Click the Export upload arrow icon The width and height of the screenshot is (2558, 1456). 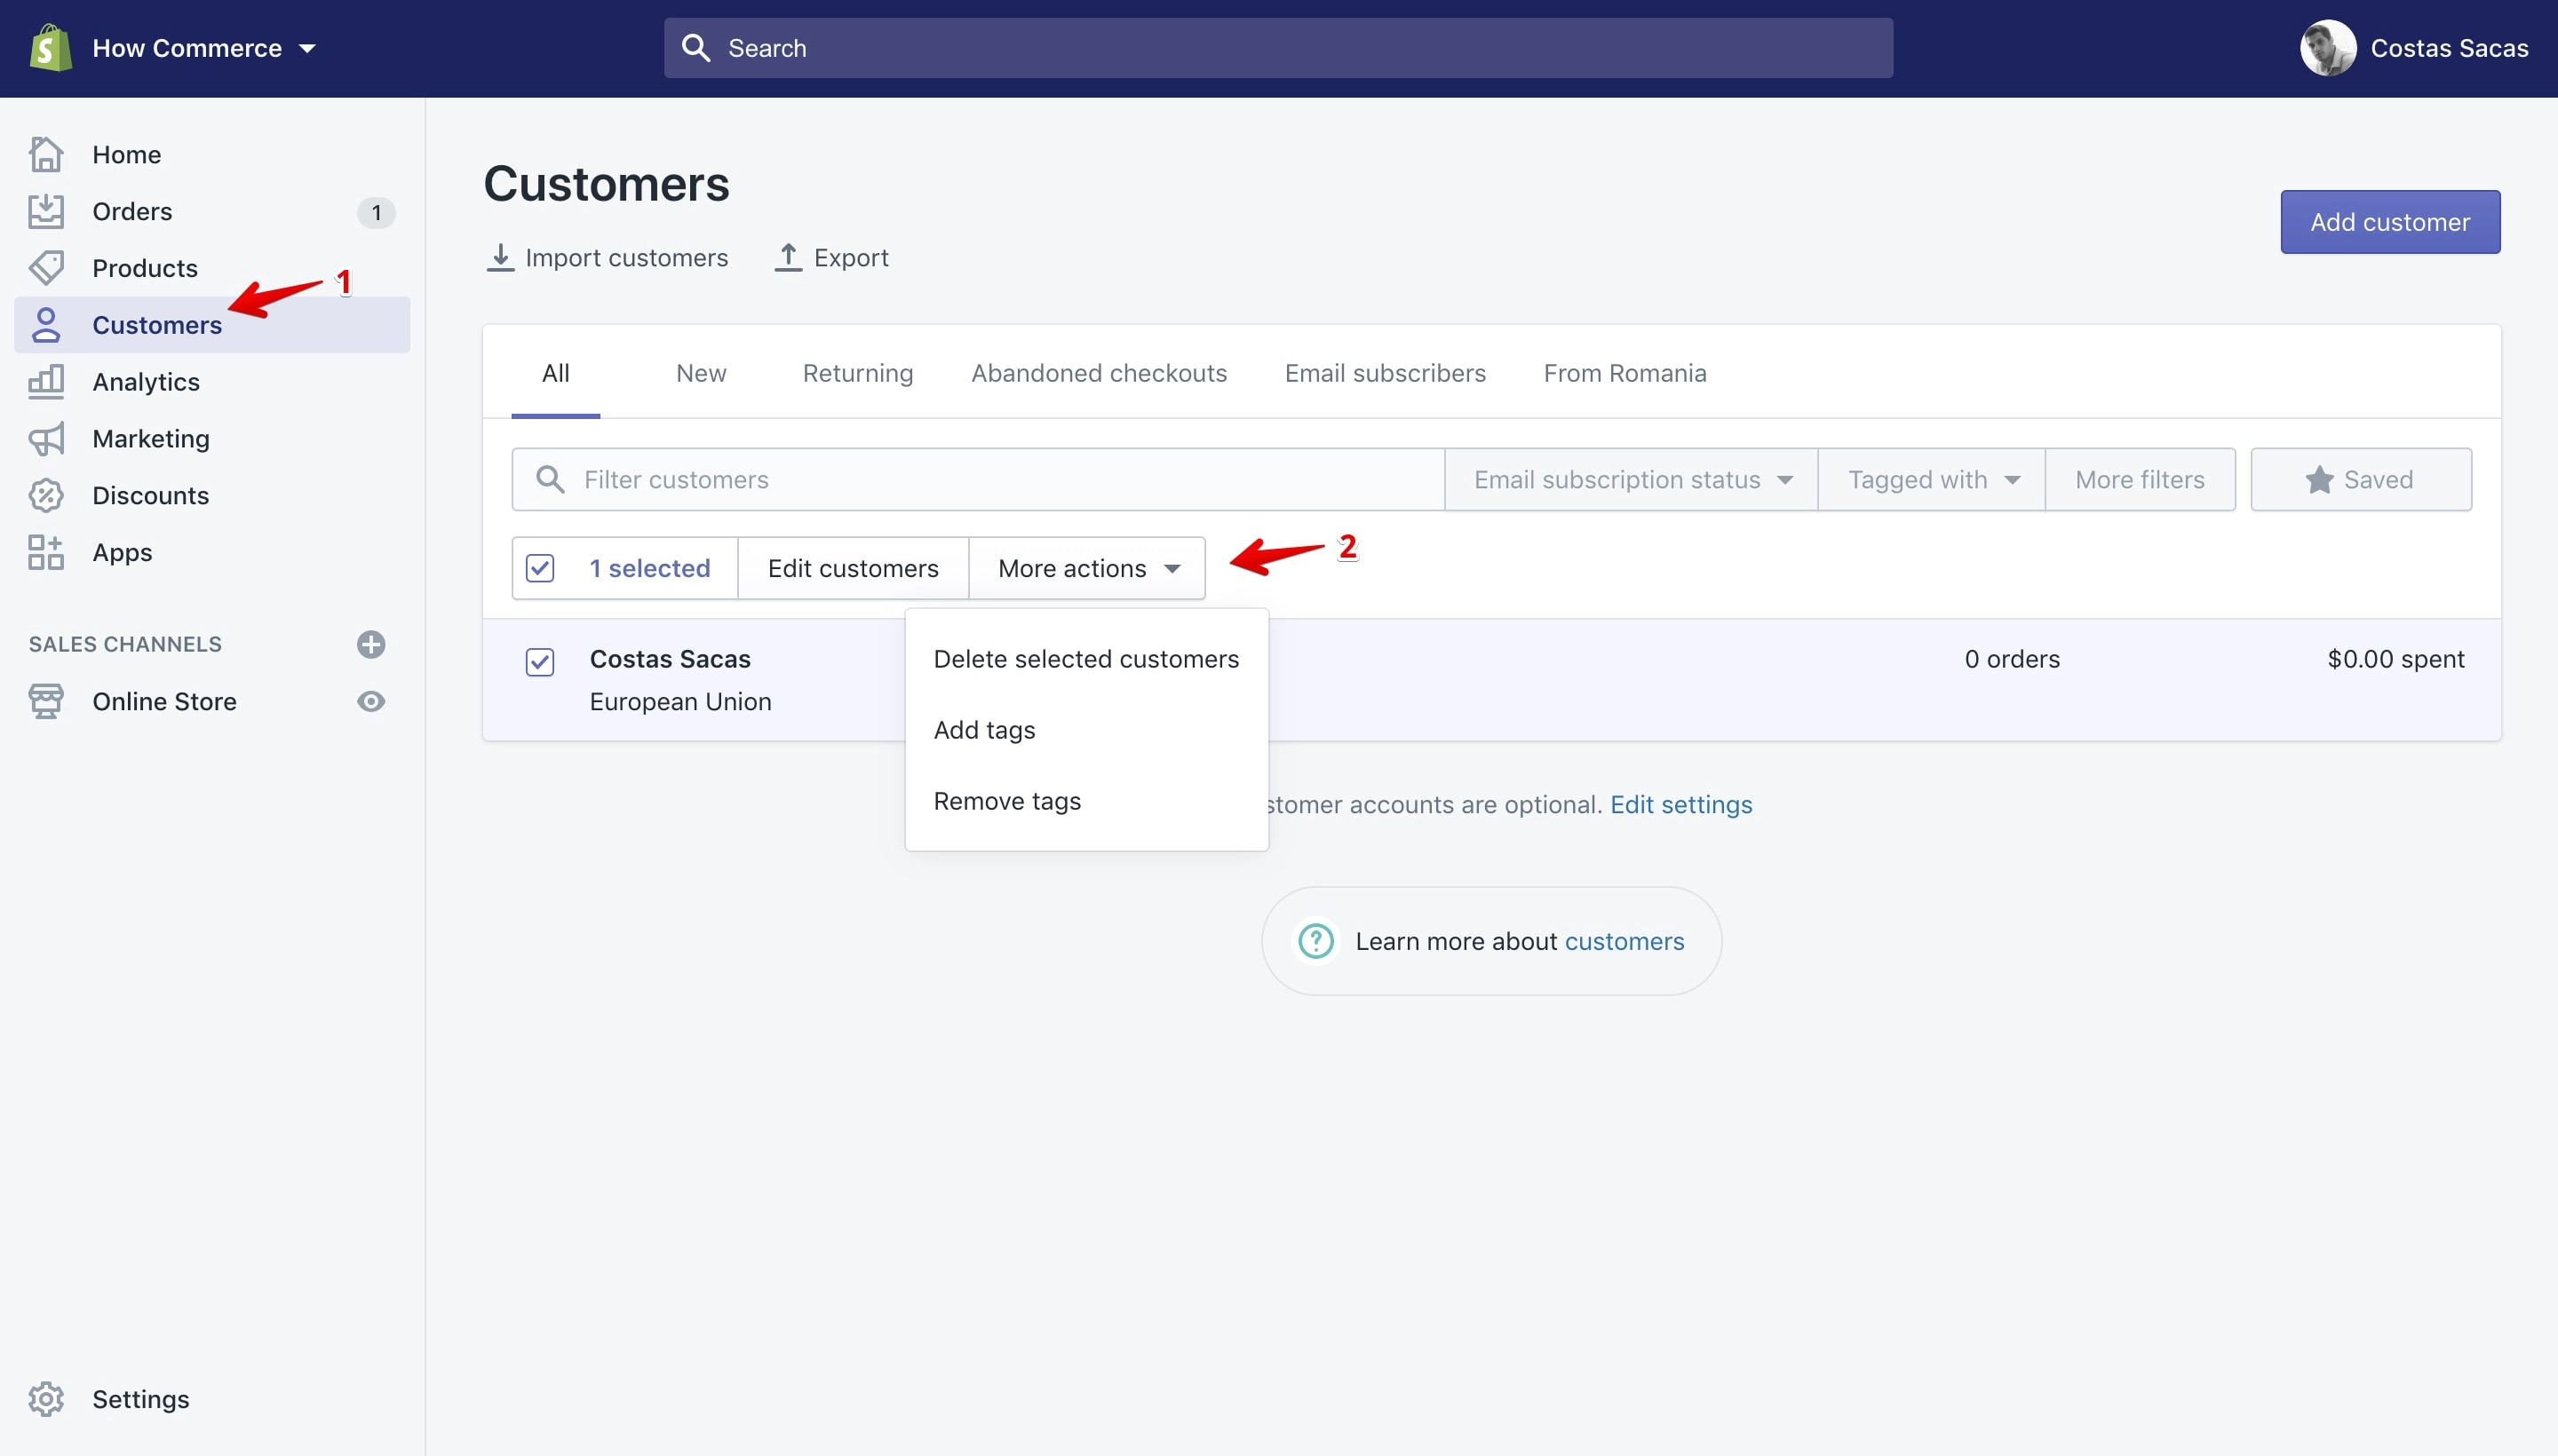[x=789, y=258]
